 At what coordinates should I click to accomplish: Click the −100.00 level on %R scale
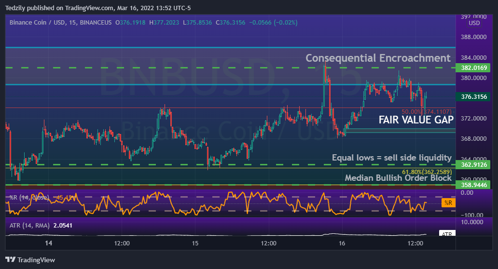point(472,215)
